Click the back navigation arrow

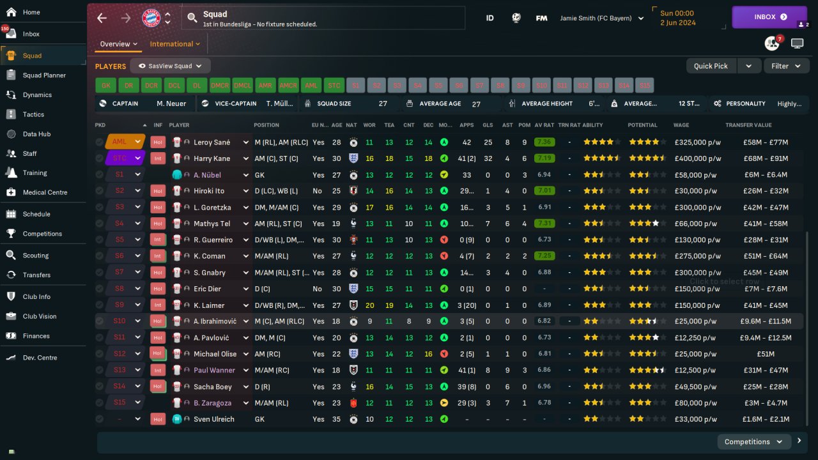[102, 18]
